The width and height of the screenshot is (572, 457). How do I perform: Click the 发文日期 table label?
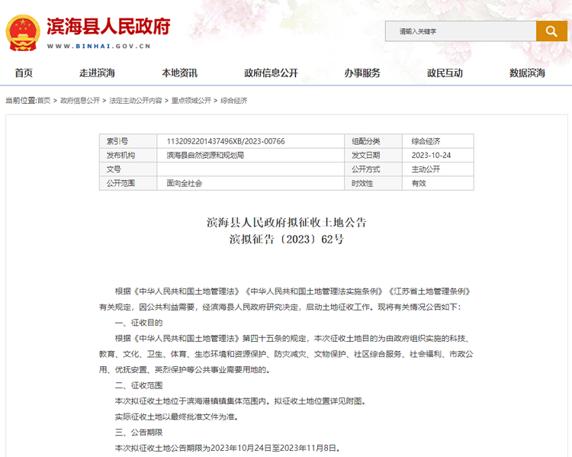click(x=366, y=155)
